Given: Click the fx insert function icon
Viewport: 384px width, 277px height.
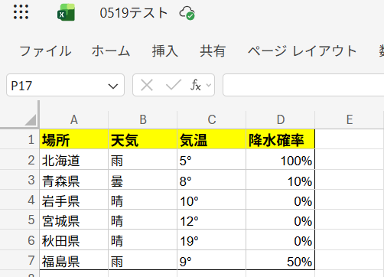Looking at the screenshot, I should tap(196, 85).
